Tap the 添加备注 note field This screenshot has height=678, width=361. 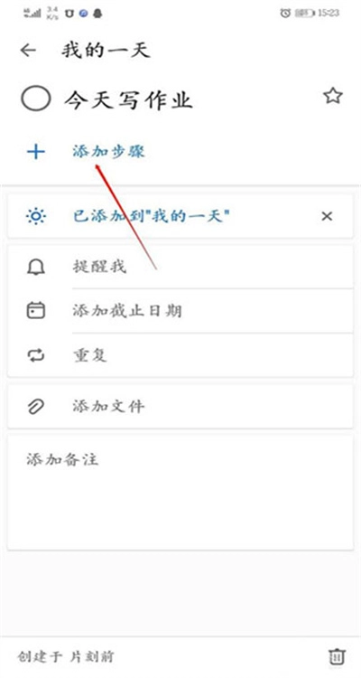[x=180, y=493]
